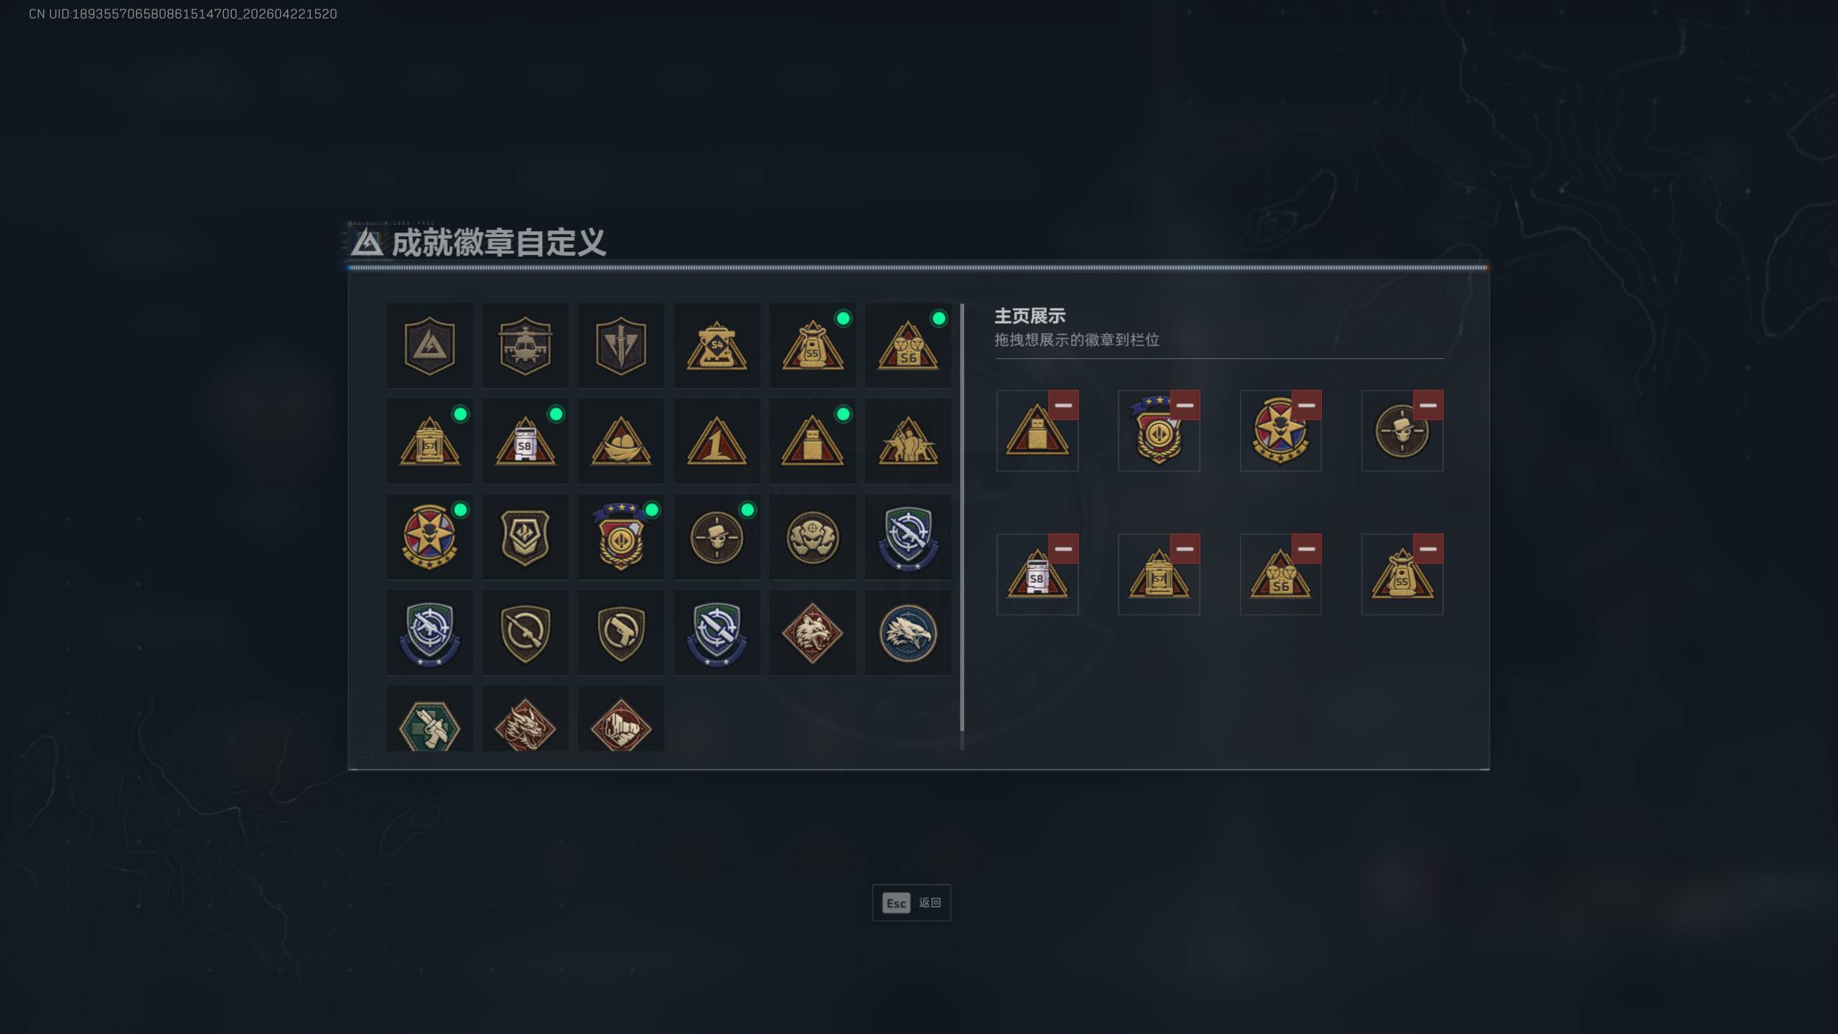Viewport: 1838px width, 1034px height.
Task: Select the displayed USB triangle badge slot
Action: click(x=1037, y=431)
